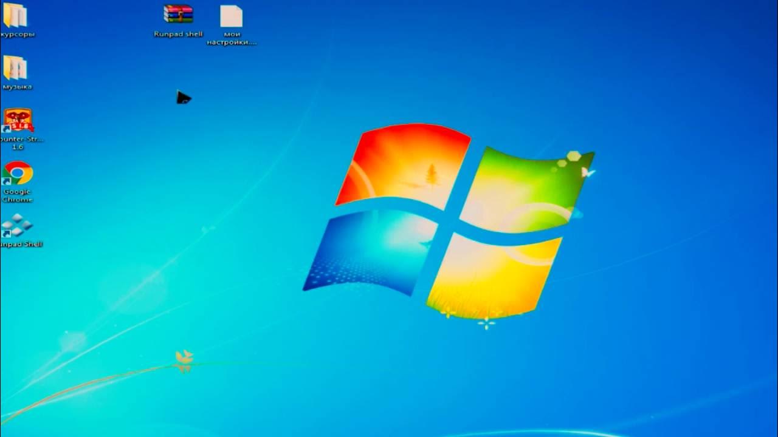Click the Counter-Strike "1.6" label text
Viewport: 778px width, 437px height.
(x=18, y=147)
